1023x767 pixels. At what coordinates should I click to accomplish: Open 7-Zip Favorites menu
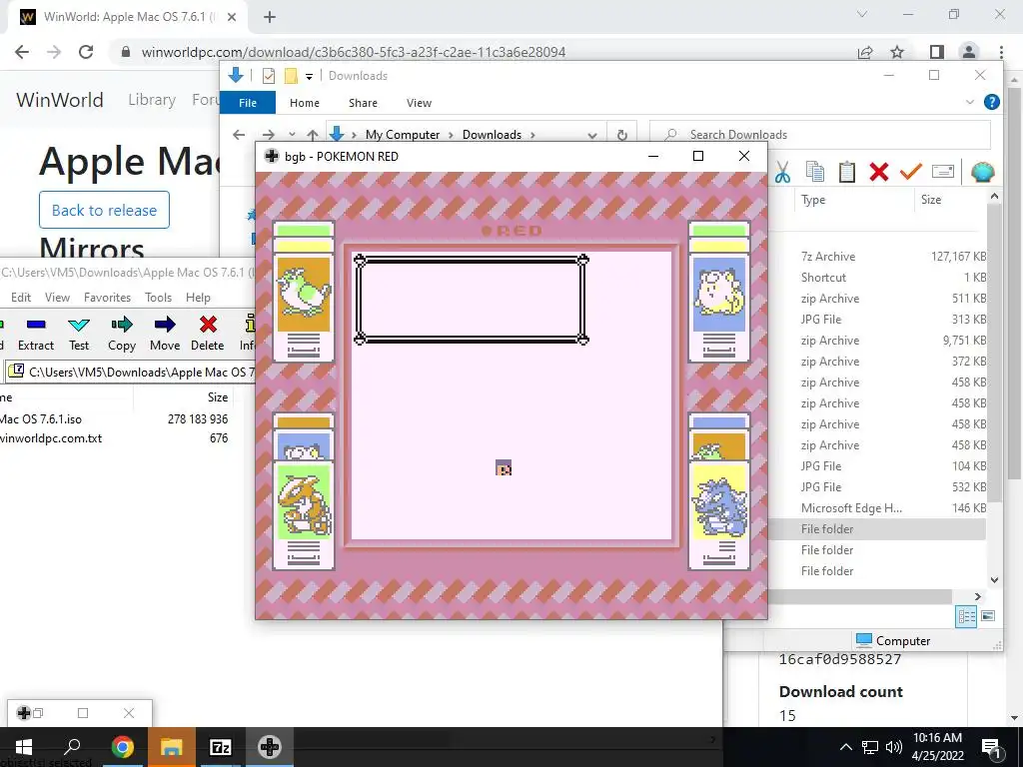point(107,298)
